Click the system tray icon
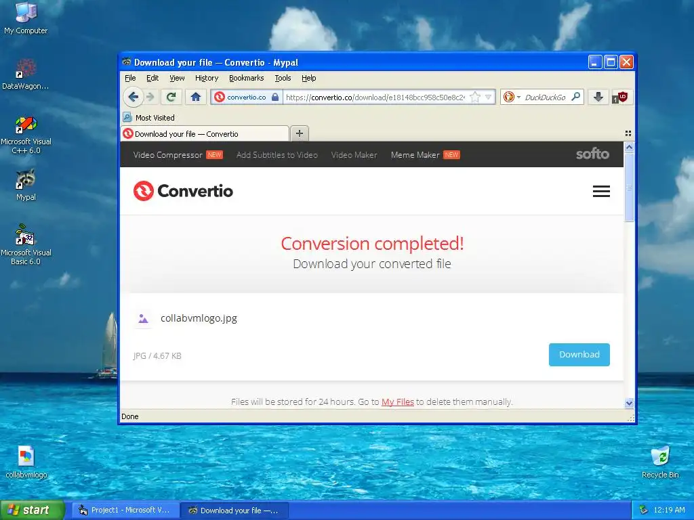This screenshot has width=694, height=520. (x=643, y=510)
